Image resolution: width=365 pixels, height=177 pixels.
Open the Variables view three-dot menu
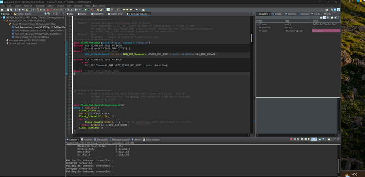point(339,17)
